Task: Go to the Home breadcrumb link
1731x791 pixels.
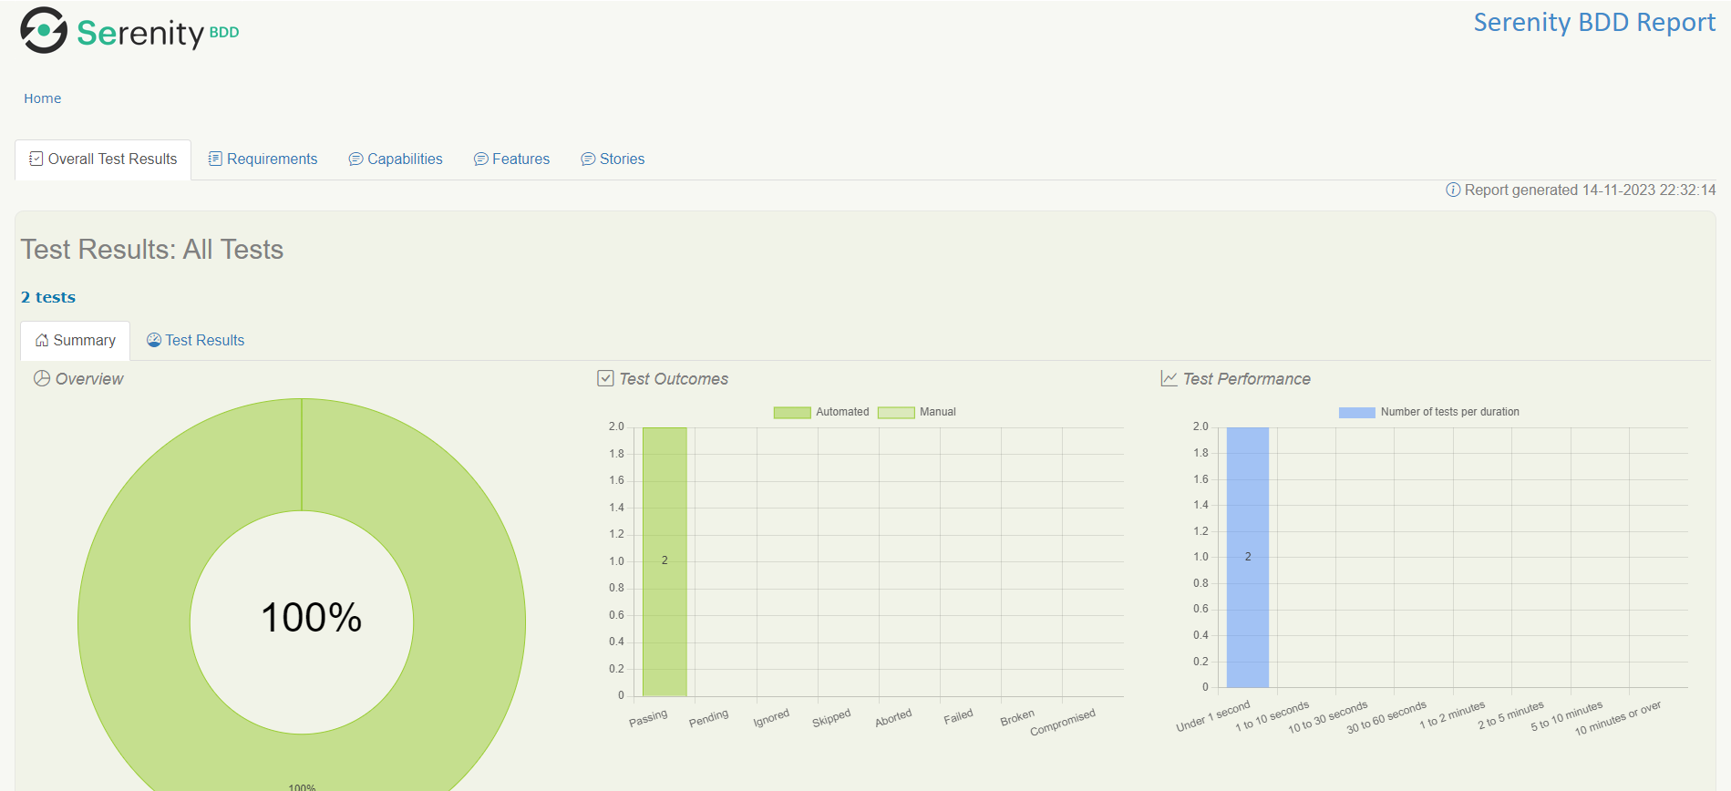Action: click(x=43, y=98)
